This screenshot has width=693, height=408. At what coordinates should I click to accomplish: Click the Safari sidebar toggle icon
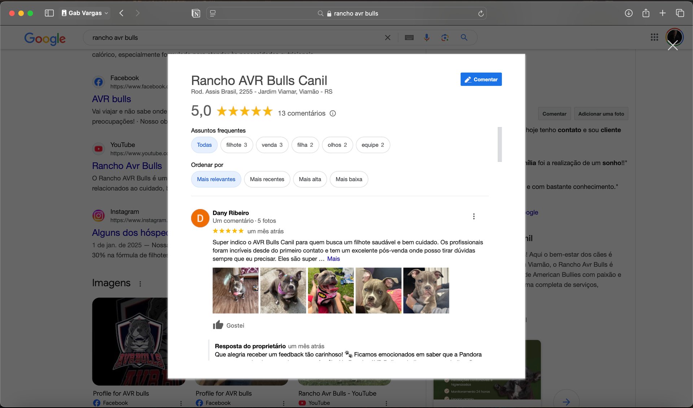[x=49, y=13]
